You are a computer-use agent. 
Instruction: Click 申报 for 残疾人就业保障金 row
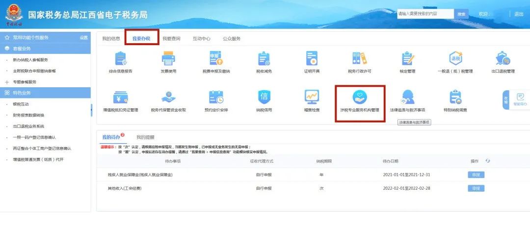pyautogui.click(x=476, y=175)
